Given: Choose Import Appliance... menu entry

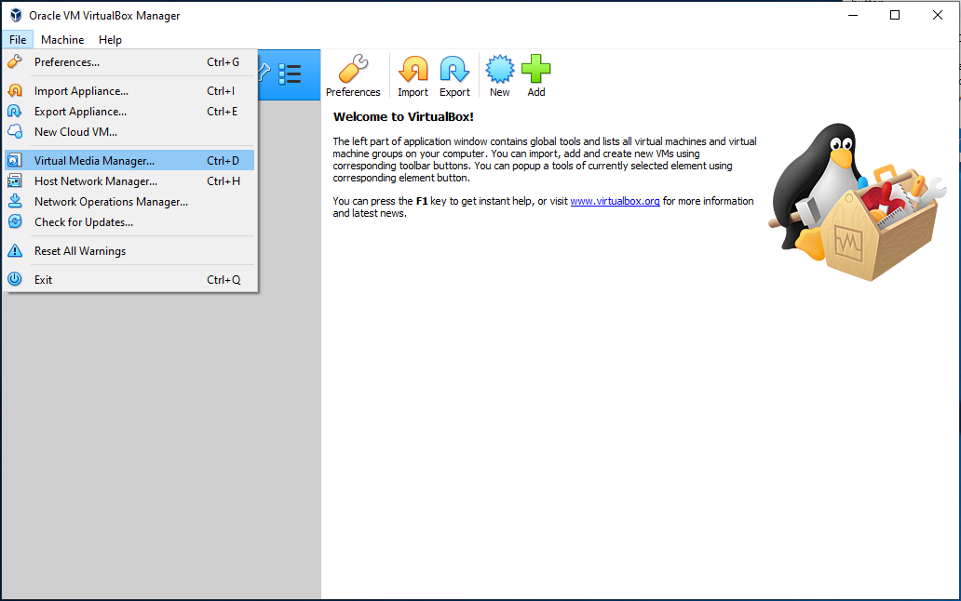Looking at the screenshot, I should click(129, 90).
